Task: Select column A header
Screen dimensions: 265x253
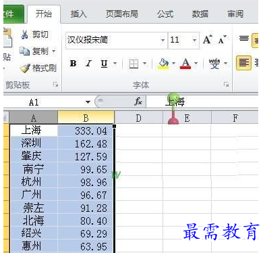Action: [34, 118]
